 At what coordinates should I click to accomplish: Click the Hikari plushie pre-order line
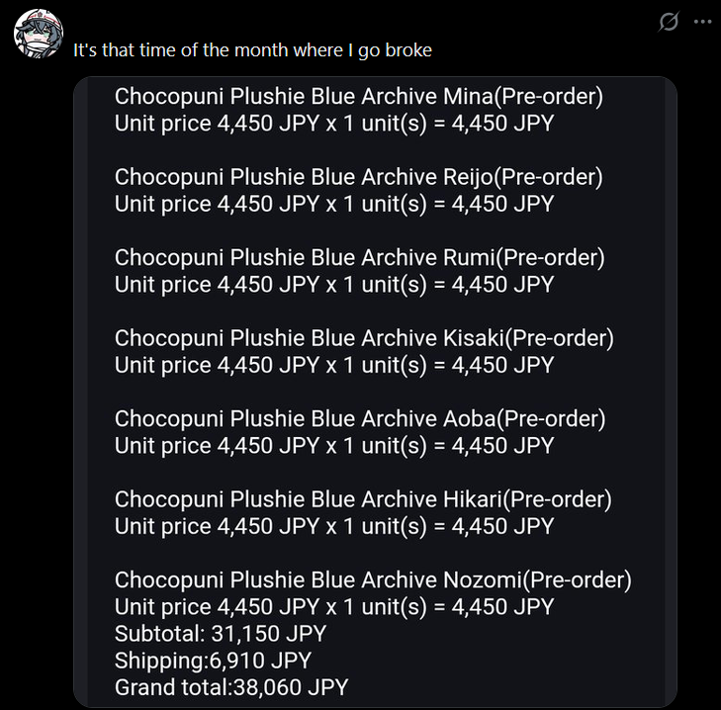tap(363, 499)
